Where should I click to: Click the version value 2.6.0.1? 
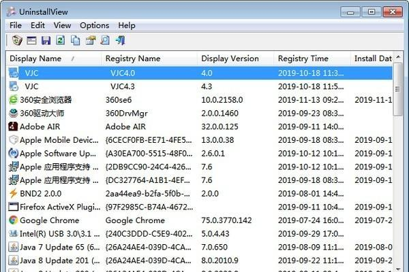213,154
